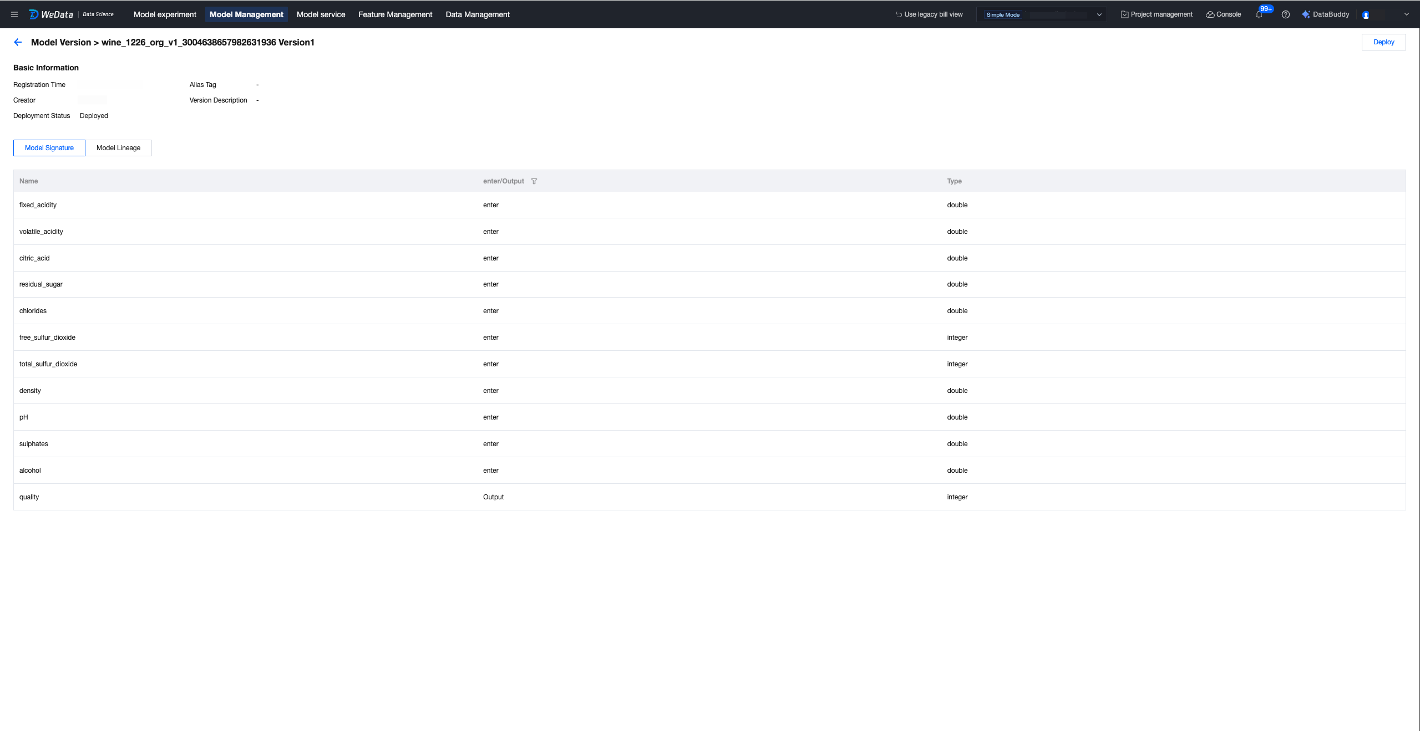The height and width of the screenshot is (731, 1420).
Task: Switch to the Model Lineage tab
Action: [x=118, y=148]
